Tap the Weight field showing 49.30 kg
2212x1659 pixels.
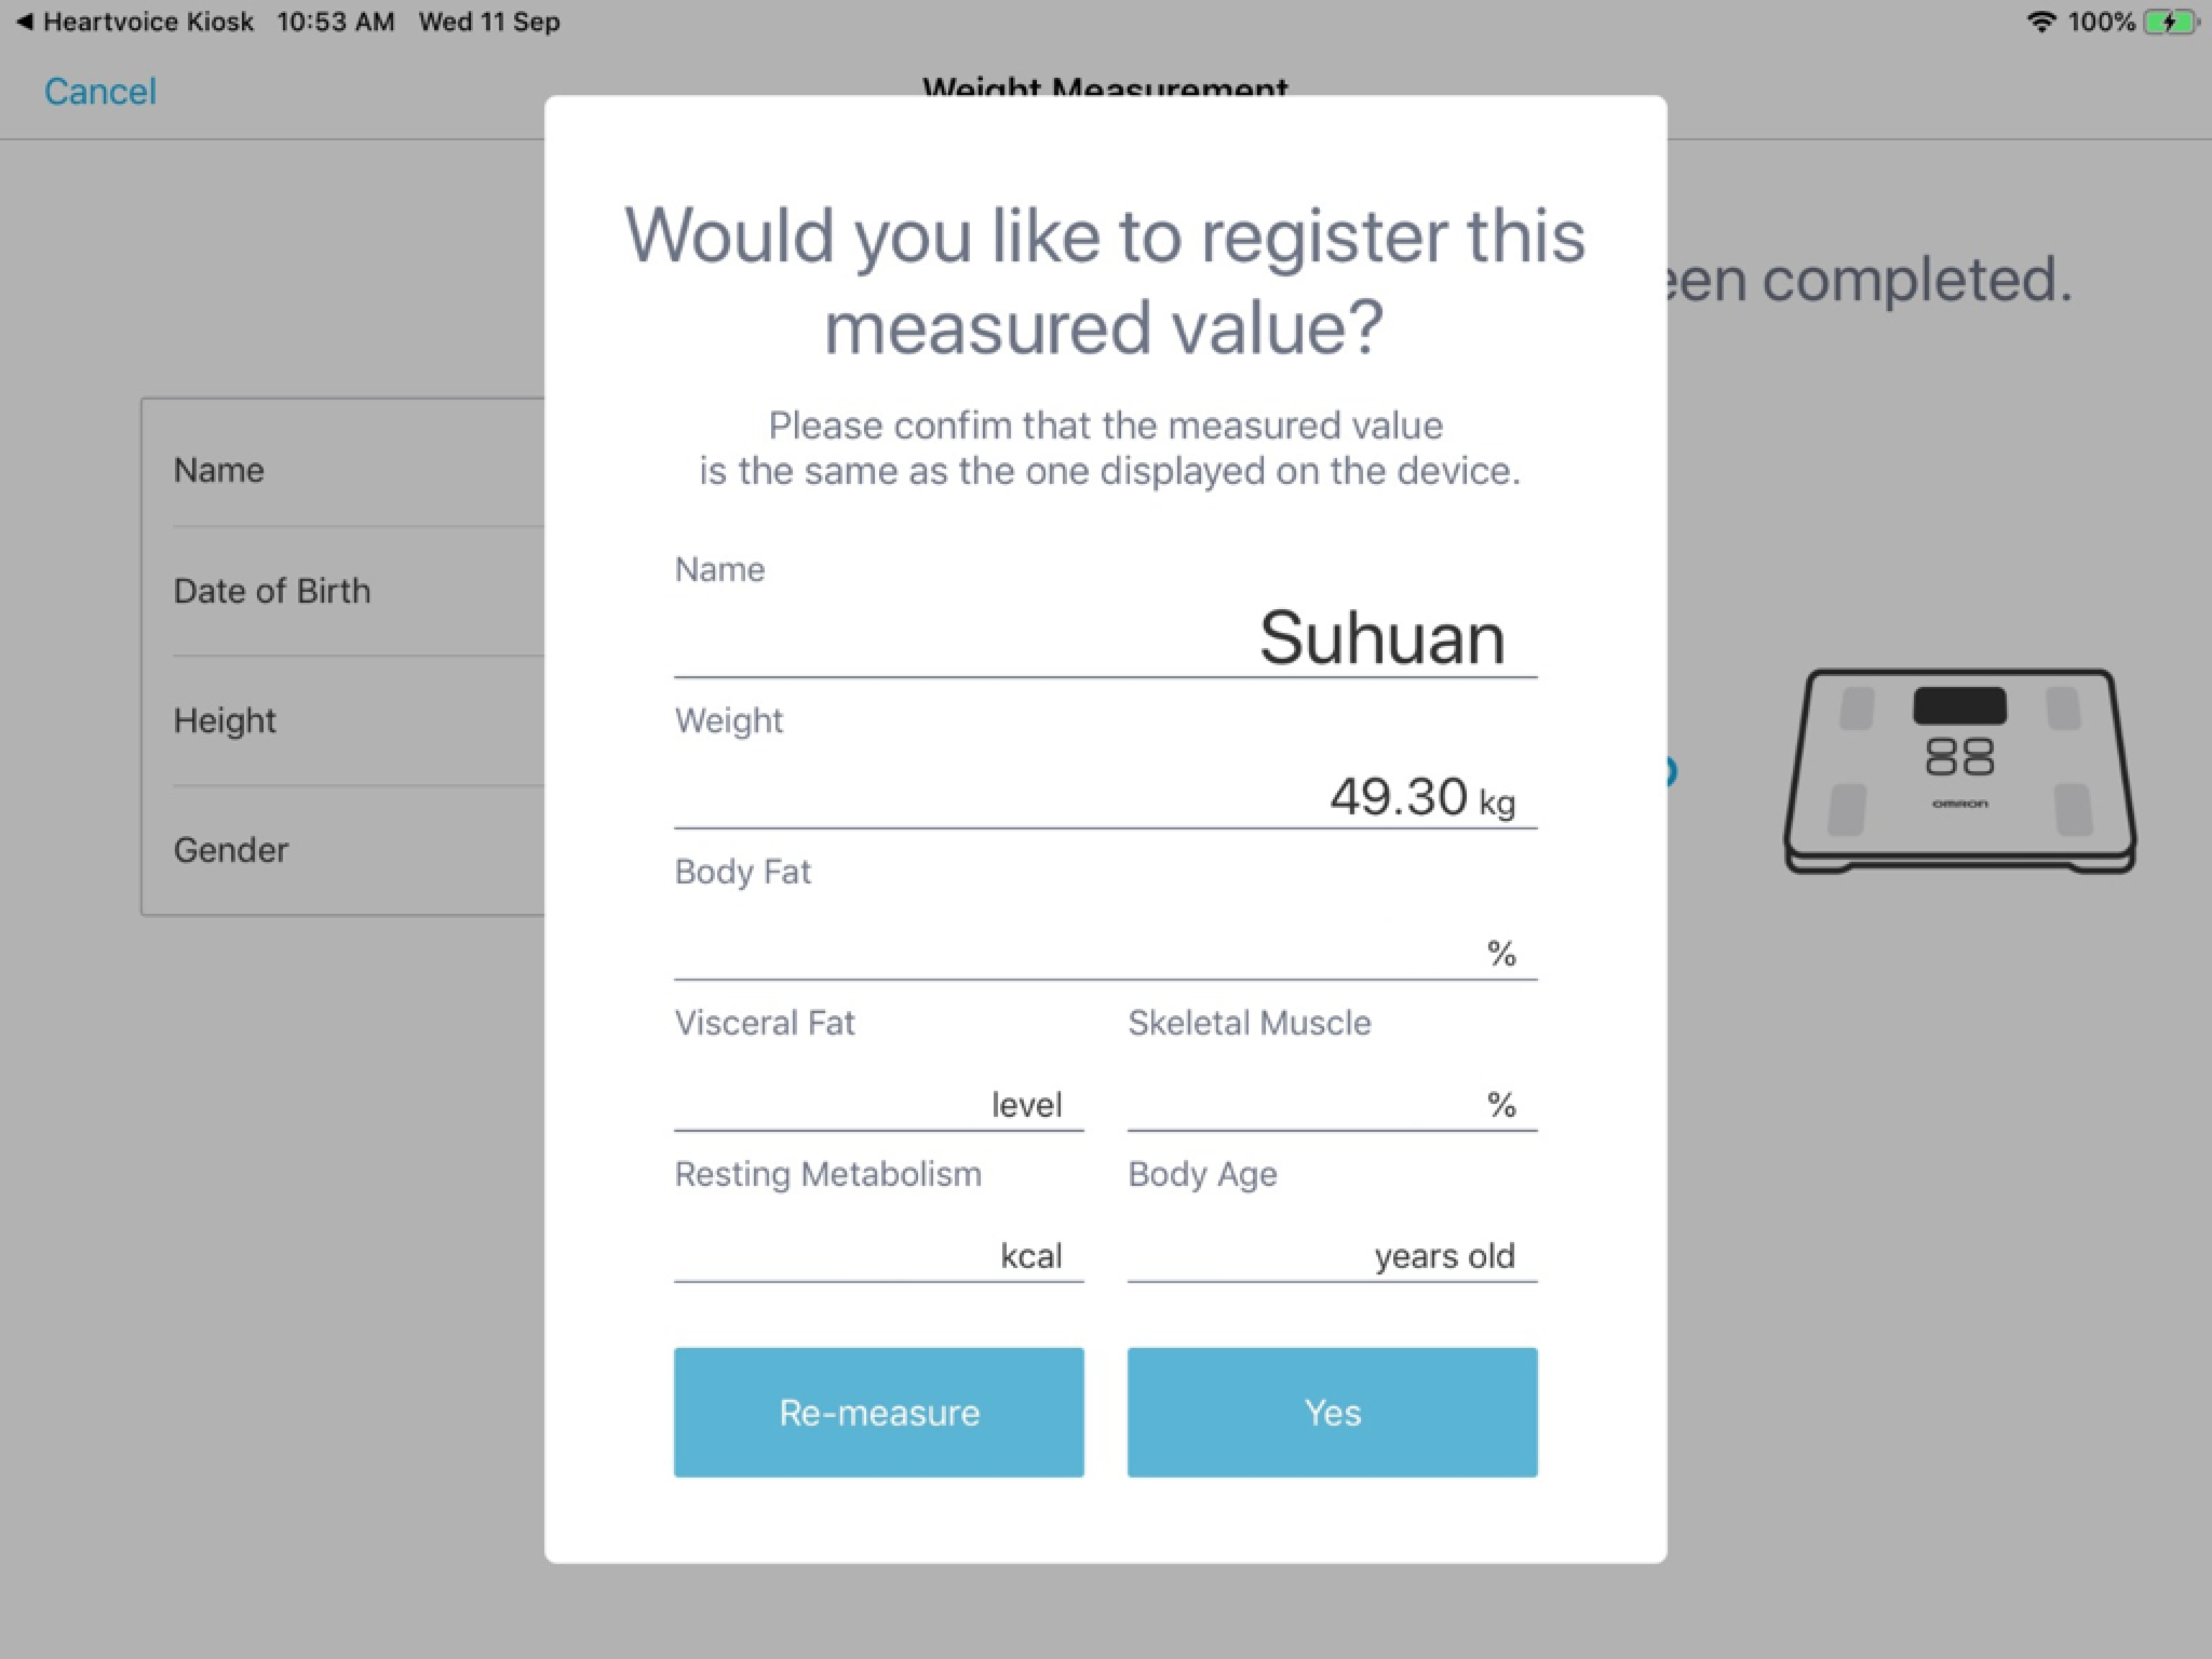pos(1105,797)
